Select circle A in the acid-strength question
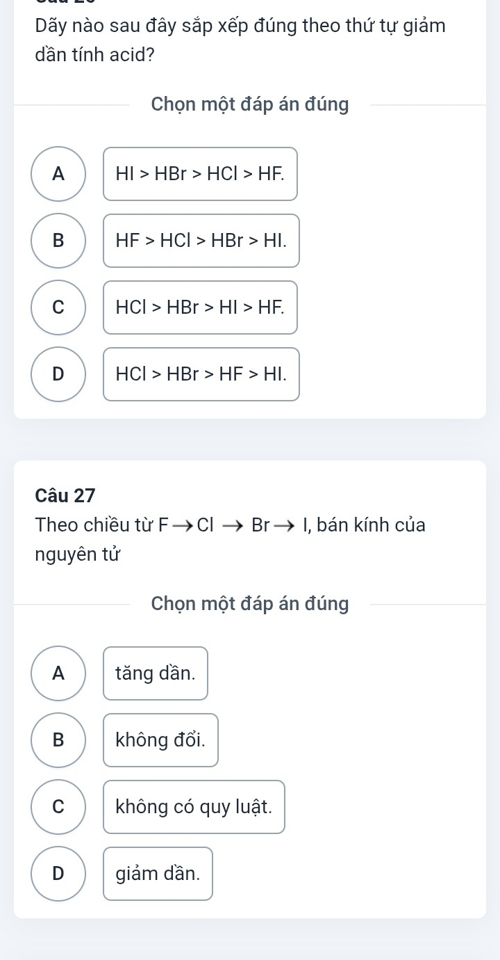The width and height of the screenshot is (500, 960). pyautogui.click(x=59, y=174)
